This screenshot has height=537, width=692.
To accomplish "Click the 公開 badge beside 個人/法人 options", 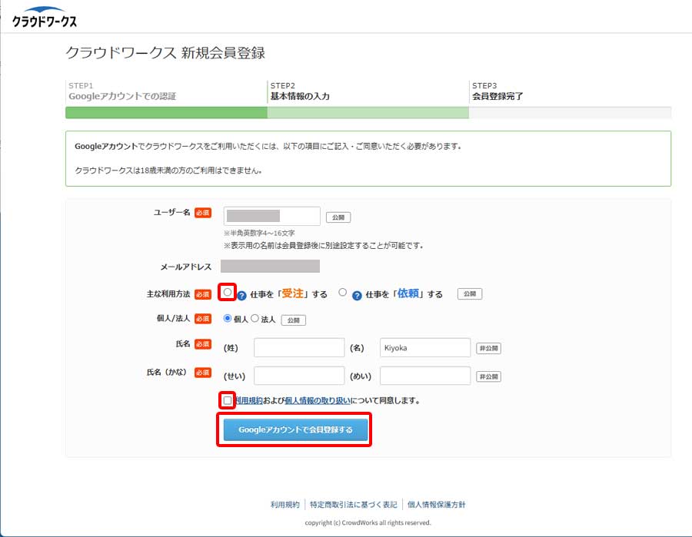I will click(x=293, y=320).
